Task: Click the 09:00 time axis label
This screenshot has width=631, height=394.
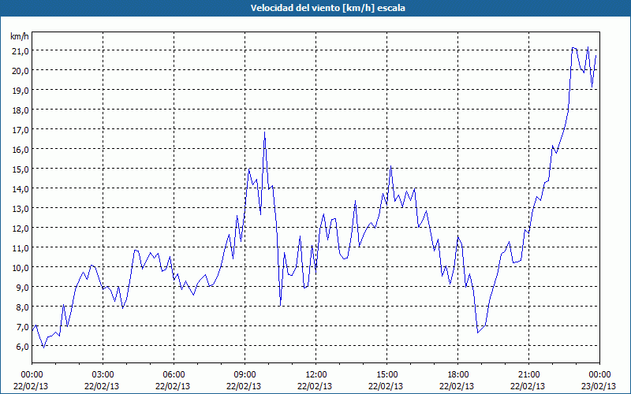Action: (245, 375)
